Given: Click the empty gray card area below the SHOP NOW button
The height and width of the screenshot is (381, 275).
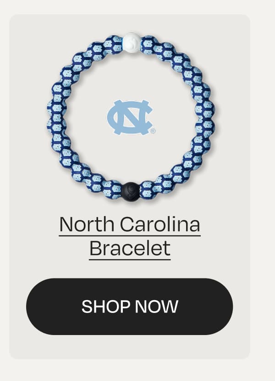Looking at the screenshot, I should [x=130, y=346].
